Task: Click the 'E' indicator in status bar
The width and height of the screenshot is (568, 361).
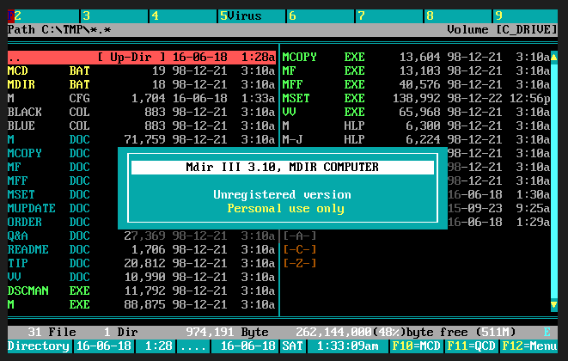Action: point(547,332)
